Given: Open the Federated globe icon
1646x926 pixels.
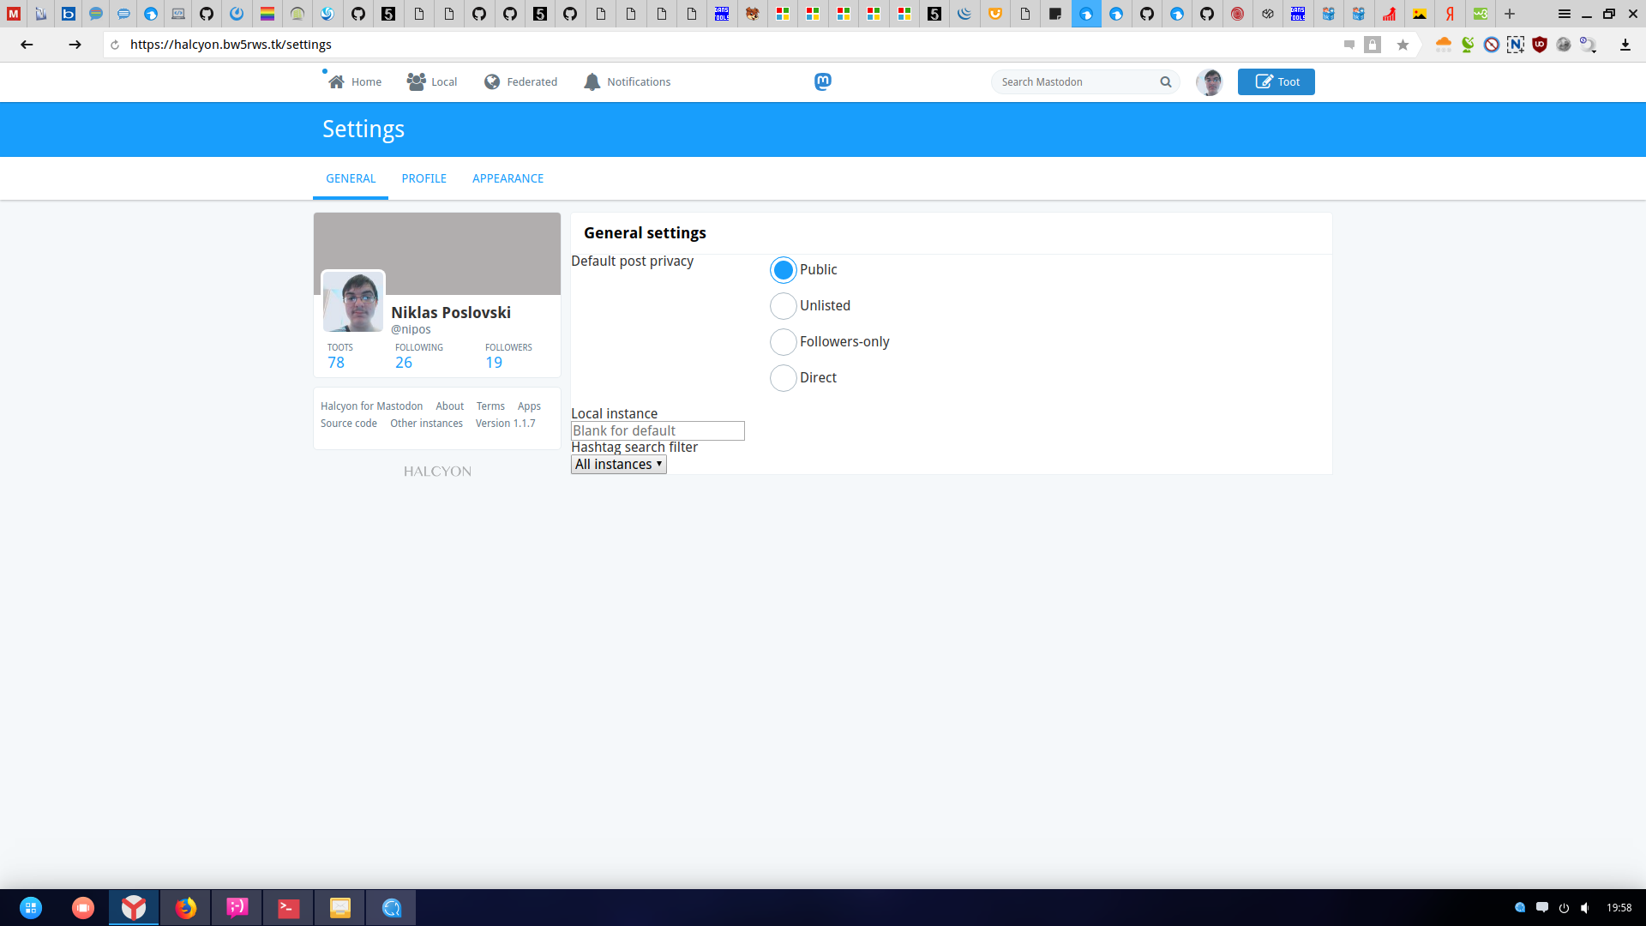Looking at the screenshot, I should tap(492, 81).
